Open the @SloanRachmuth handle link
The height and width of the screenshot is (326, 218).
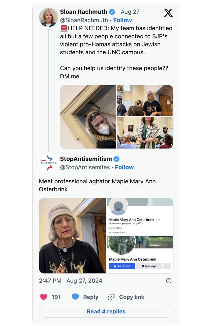[84, 20]
